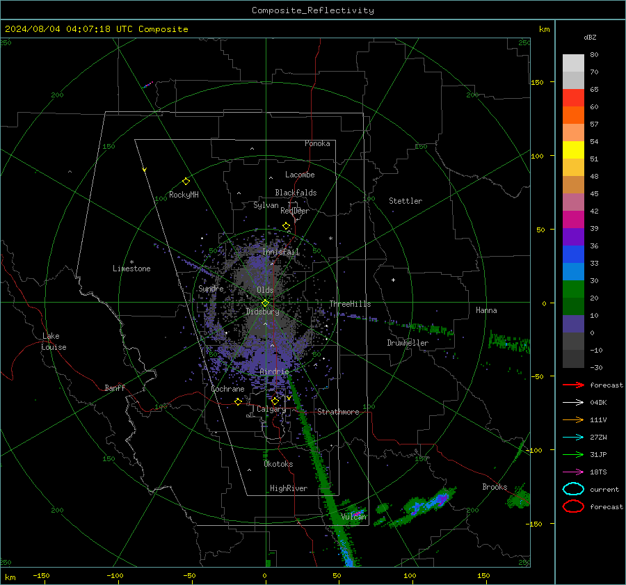Click the white 04DK arrow icon
Screen dimensions: 626x585
coord(573,403)
